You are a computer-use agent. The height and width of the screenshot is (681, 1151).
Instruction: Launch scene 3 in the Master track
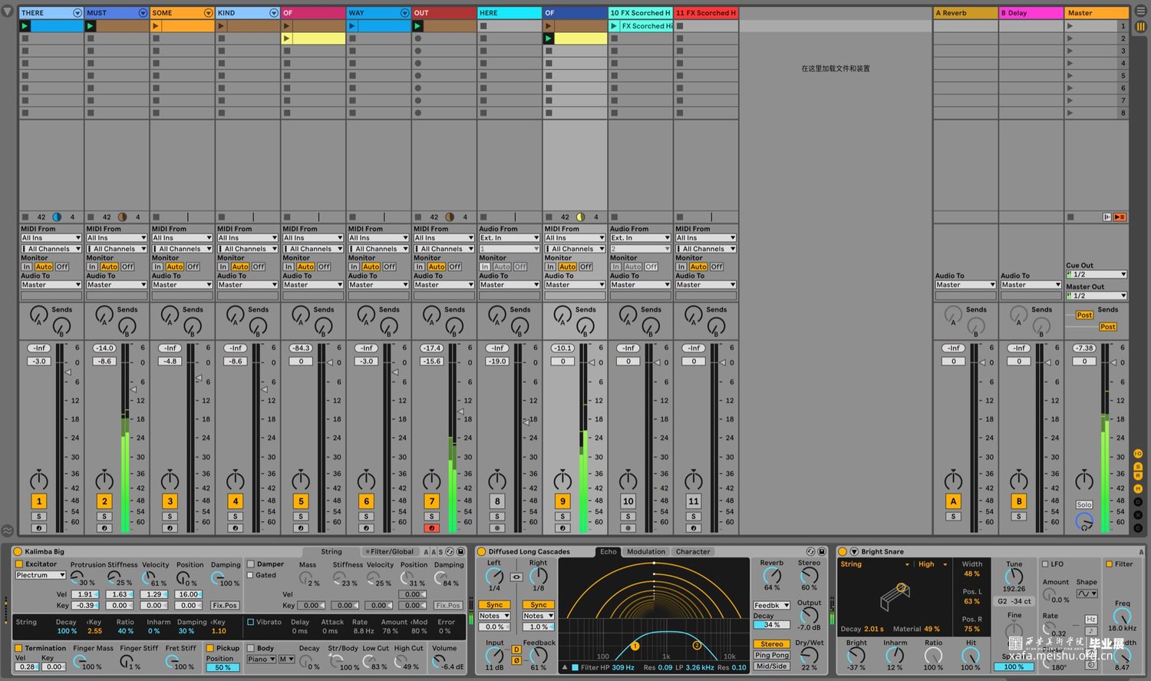1070,51
